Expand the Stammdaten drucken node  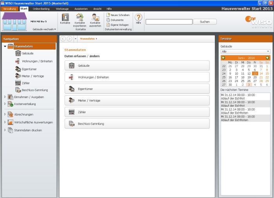(x=5, y=130)
